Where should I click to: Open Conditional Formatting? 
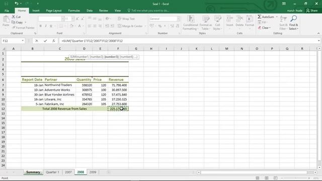191,23
